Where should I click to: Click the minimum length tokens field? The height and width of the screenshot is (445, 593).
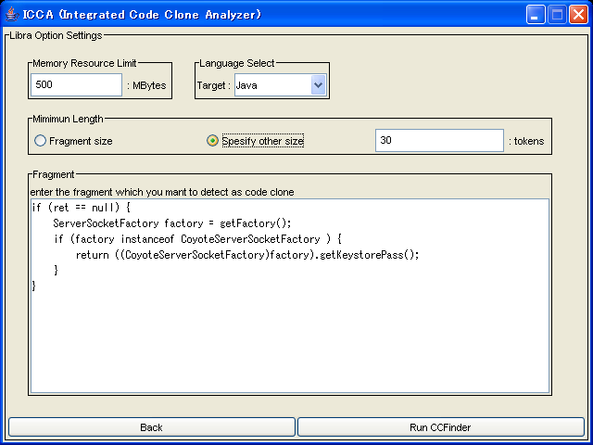(x=439, y=141)
